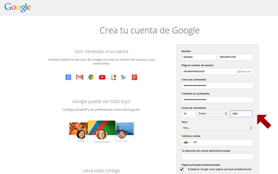This screenshot has height=174, width=278.
Task: Click the Teléfono celular field with +57
Action: coord(217,142)
